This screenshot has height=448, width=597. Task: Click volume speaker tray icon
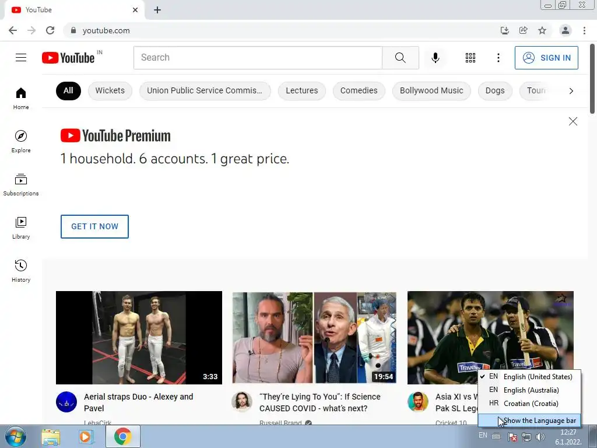pyautogui.click(x=540, y=436)
